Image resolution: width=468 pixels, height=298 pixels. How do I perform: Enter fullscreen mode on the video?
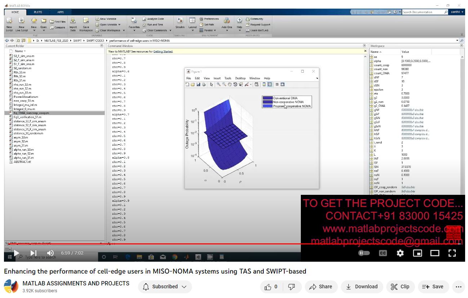tap(452, 253)
